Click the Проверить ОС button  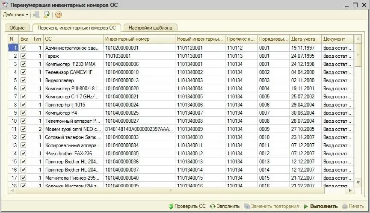point(188,206)
